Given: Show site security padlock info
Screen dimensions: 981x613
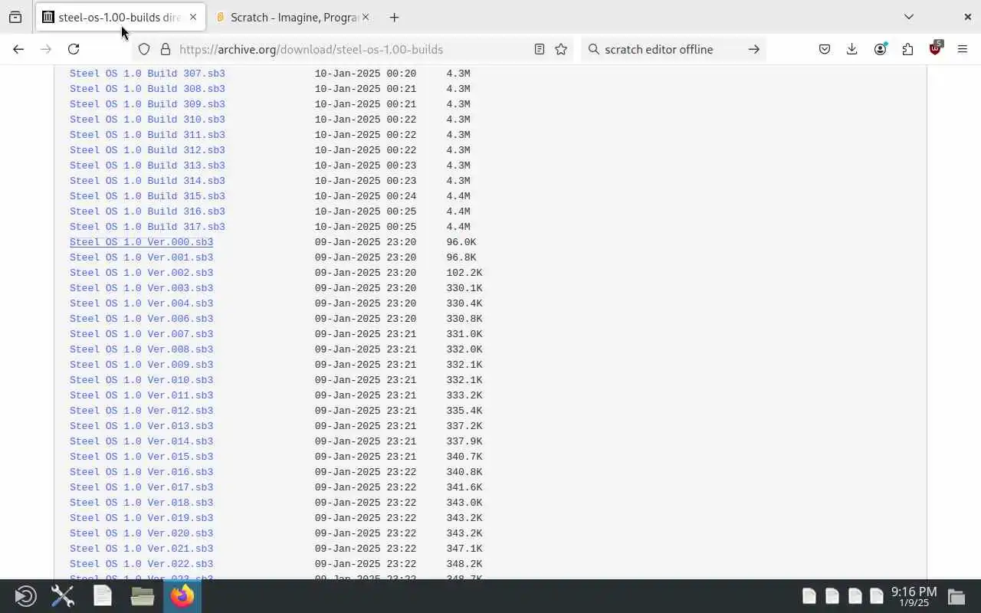Looking at the screenshot, I should (165, 49).
